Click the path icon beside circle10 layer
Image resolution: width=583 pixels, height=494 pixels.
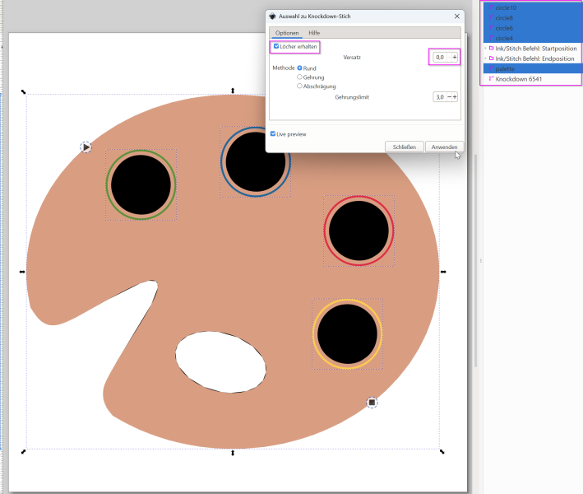tap(491, 7)
